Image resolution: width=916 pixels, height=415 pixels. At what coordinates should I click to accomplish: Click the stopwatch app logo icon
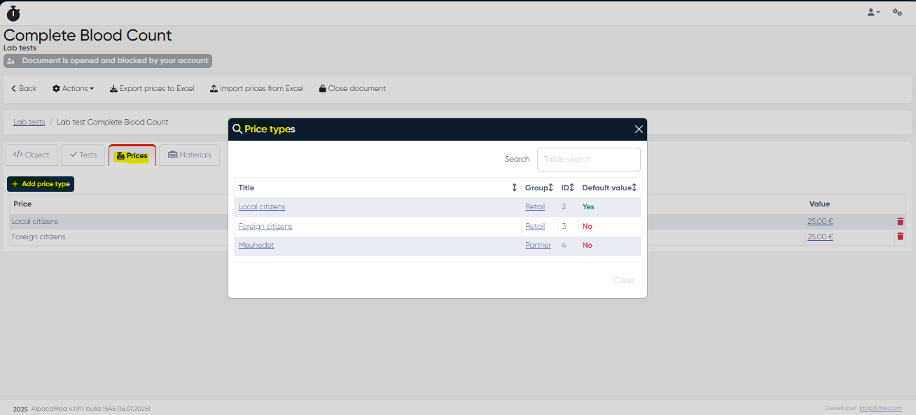pos(13,13)
